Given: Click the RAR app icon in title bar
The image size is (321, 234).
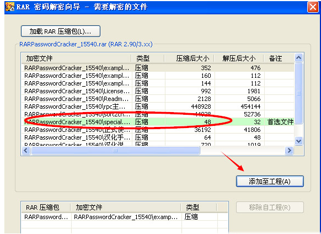Looking at the screenshot, I should [10, 7].
